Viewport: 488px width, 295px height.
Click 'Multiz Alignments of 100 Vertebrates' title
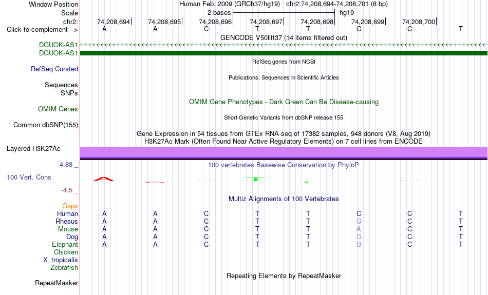284,199
